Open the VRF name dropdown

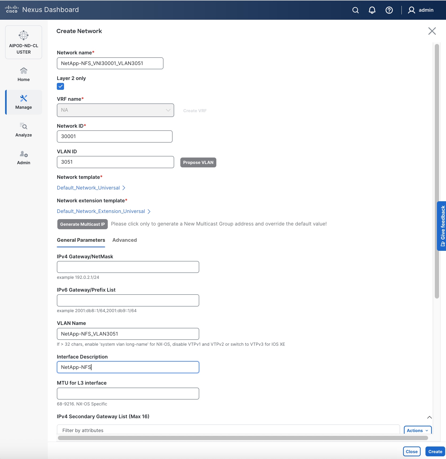[168, 110]
